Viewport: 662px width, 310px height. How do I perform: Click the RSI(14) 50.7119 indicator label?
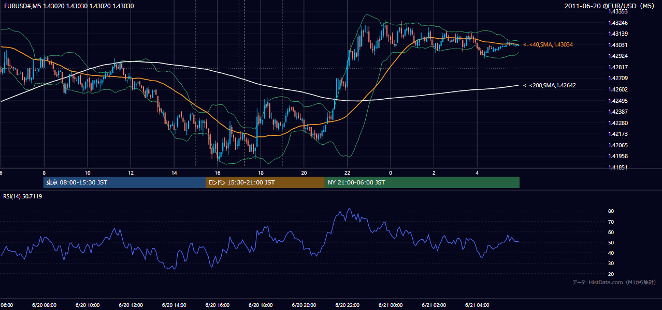click(x=23, y=196)
